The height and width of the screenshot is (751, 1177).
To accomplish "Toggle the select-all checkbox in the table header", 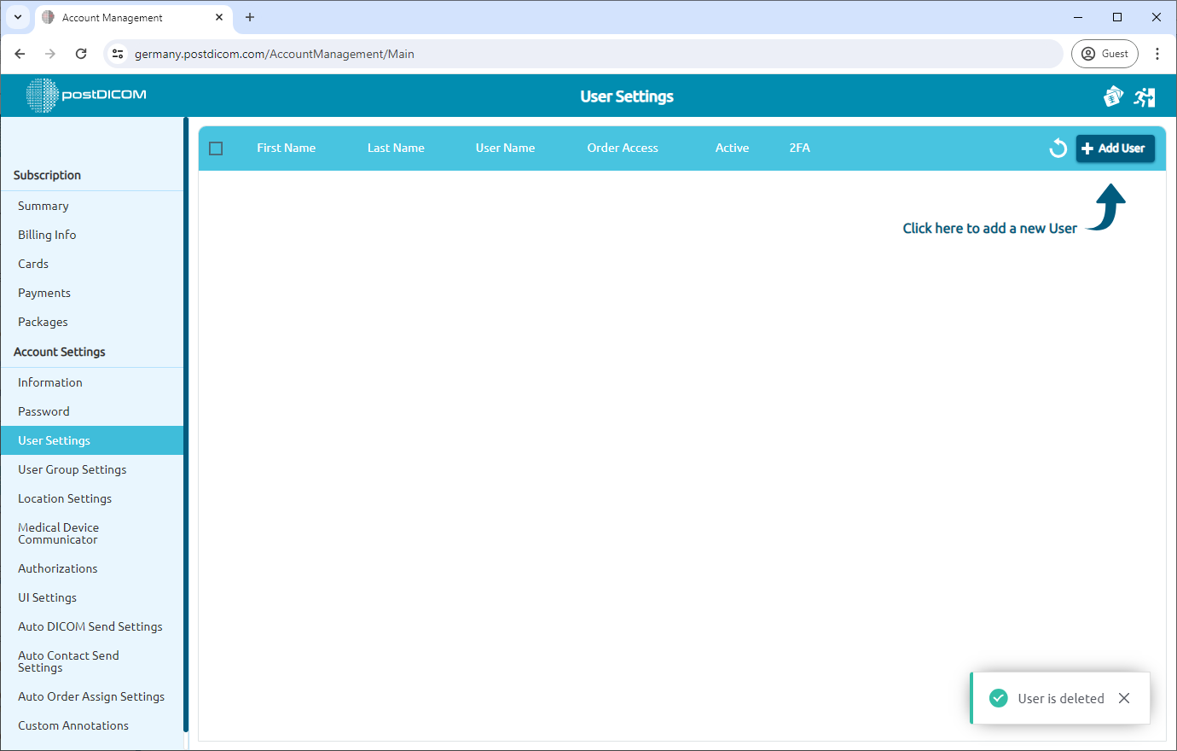I will (x=215, y=148).
